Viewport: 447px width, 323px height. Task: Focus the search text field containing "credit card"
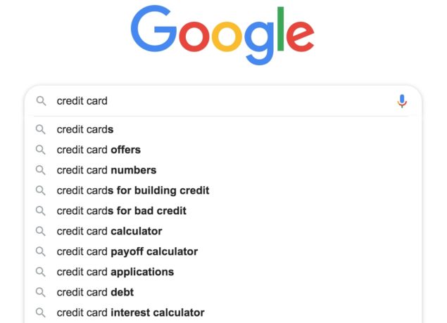pyautogui.click(x=211, y=101)
